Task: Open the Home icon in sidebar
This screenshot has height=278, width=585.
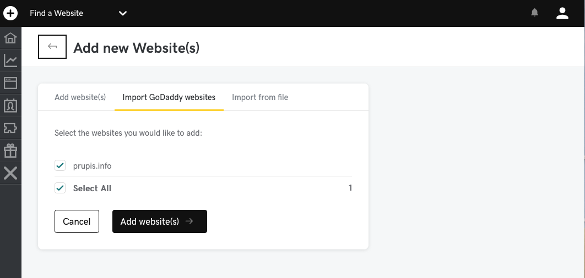Action: tap(10, 38)
